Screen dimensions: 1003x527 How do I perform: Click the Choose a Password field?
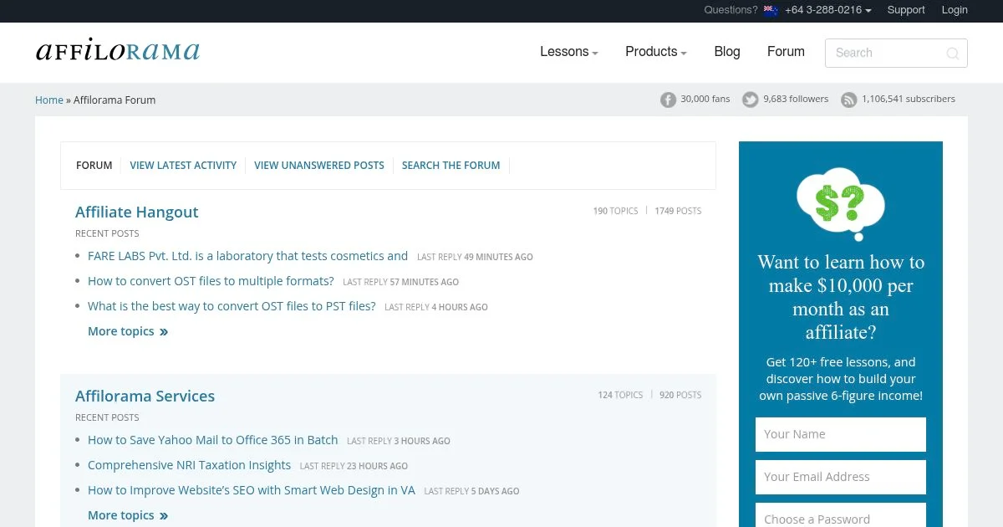tap(841, 515)
